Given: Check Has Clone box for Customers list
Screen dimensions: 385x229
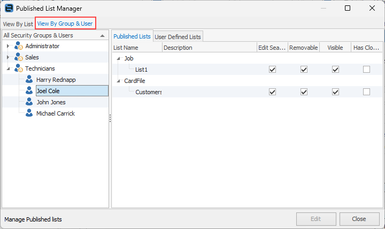Looking at the screenshot, I should click(367, 92).
